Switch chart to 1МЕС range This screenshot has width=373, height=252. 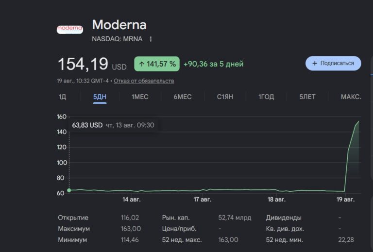pos(140,97)
